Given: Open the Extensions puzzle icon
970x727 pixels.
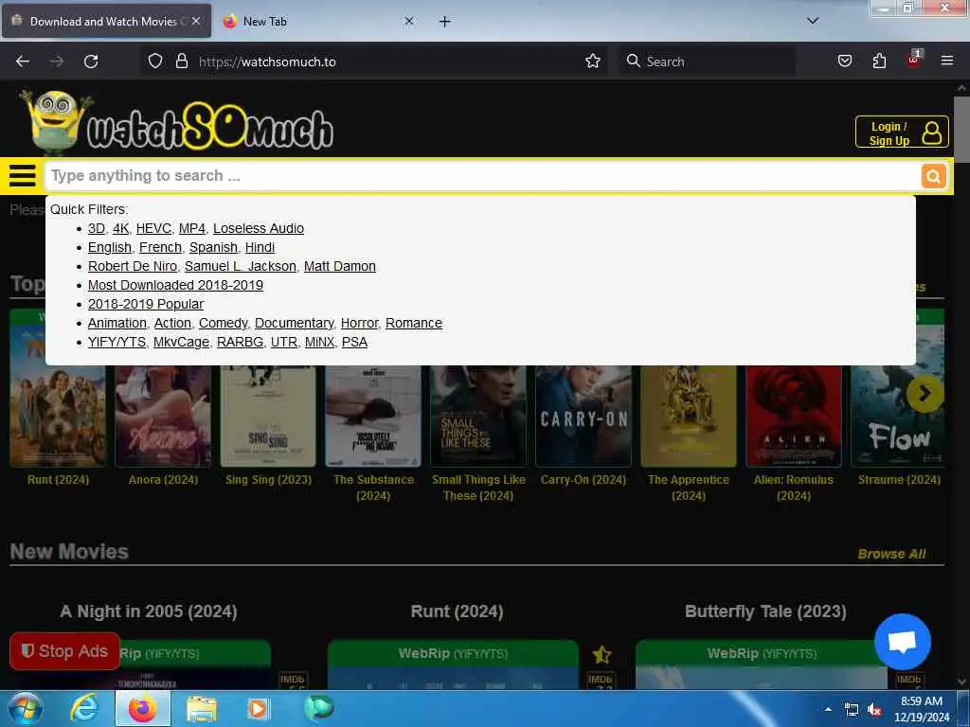Looking at the screenshot, I should [879, 61].
